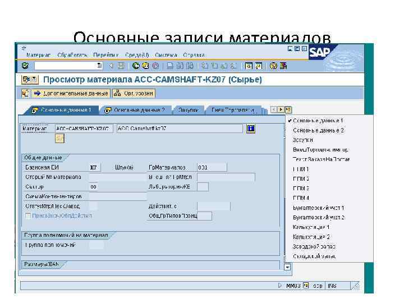Viewport: 404px width, 303px height.
Task: Click the Материал number input field
Action: [x=84, y=128]
